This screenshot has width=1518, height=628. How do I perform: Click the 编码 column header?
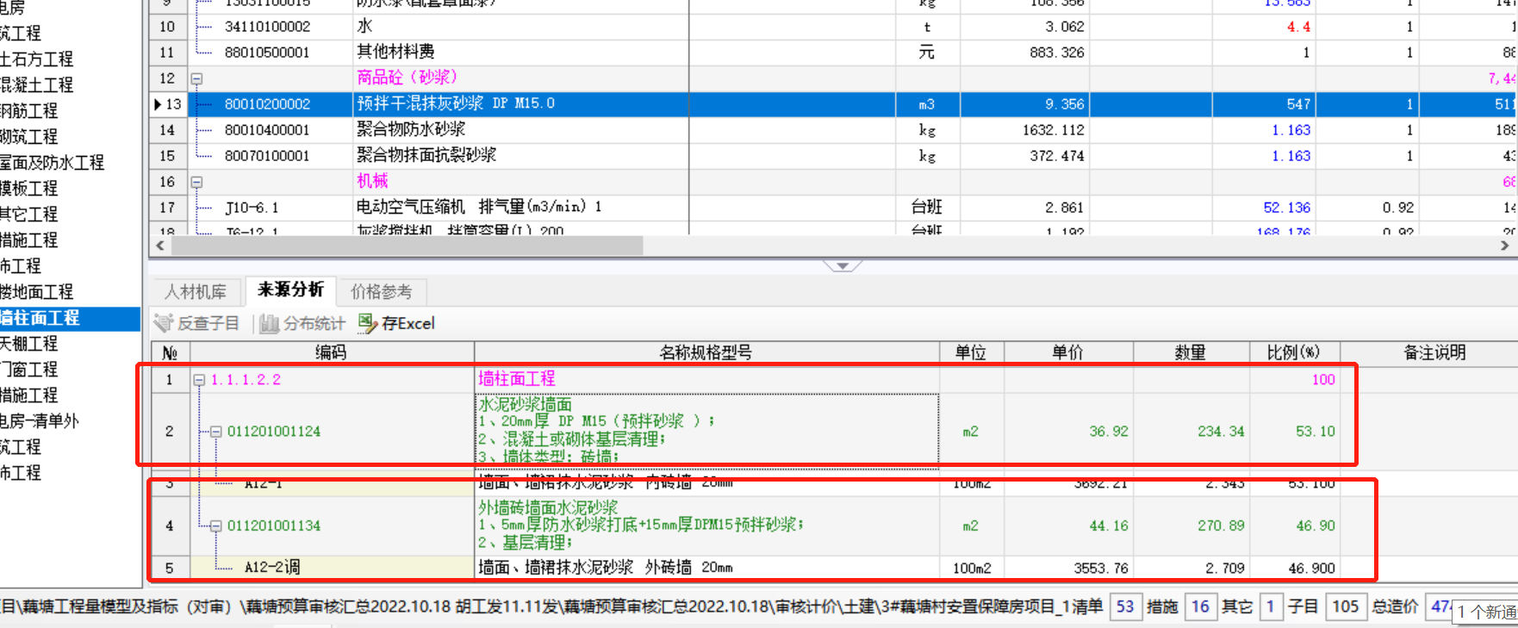(332, 352)
